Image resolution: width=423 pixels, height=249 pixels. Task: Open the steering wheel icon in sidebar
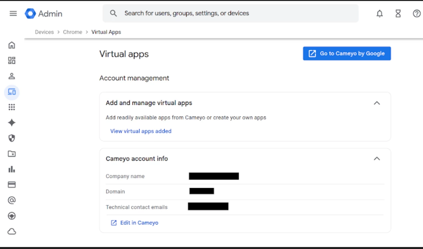(12, 216)
